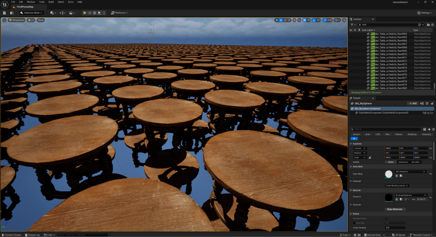Open the Lit view mode menu
The width and height of the screenshot is (436, 237).
[31, 20]
